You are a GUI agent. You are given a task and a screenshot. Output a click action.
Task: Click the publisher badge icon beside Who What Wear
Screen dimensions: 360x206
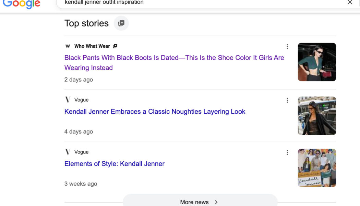tap(115, 46)
